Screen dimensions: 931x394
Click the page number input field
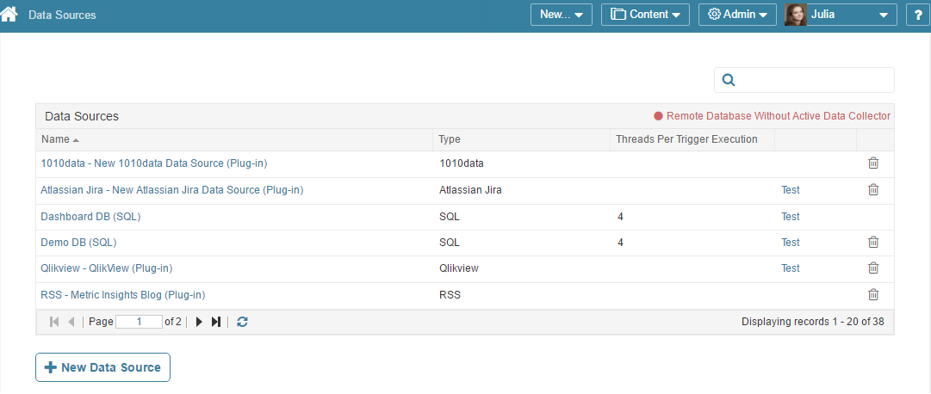(139, 322)
